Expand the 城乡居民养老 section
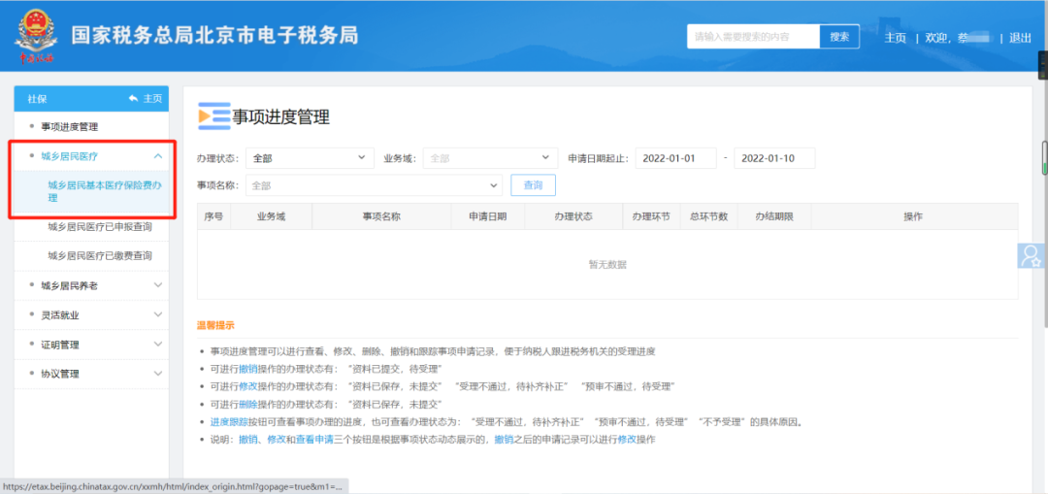The width and height of the screenshot is (1048, 494). [x=91, y=285]
